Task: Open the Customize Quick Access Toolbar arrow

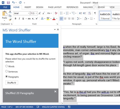Action: click(24, 3)
